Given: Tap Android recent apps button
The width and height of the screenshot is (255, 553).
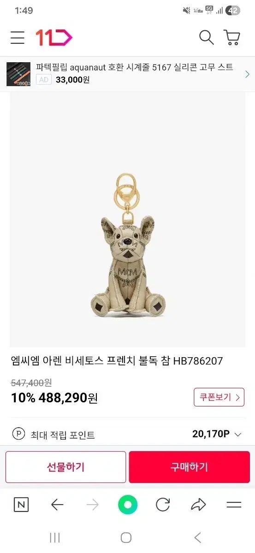Looking at the screenshot, I should tap(54, 537).
